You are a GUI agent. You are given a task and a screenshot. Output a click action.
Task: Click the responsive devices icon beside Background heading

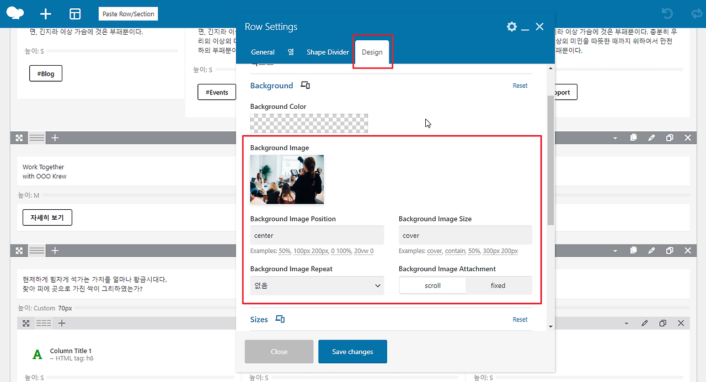[x=305, y=86]
